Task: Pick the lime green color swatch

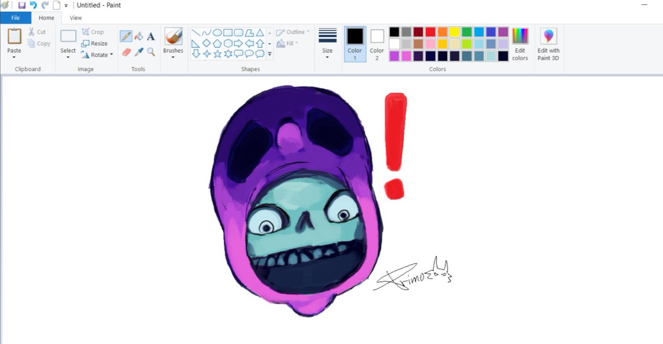Action: (x=467, y=44)
